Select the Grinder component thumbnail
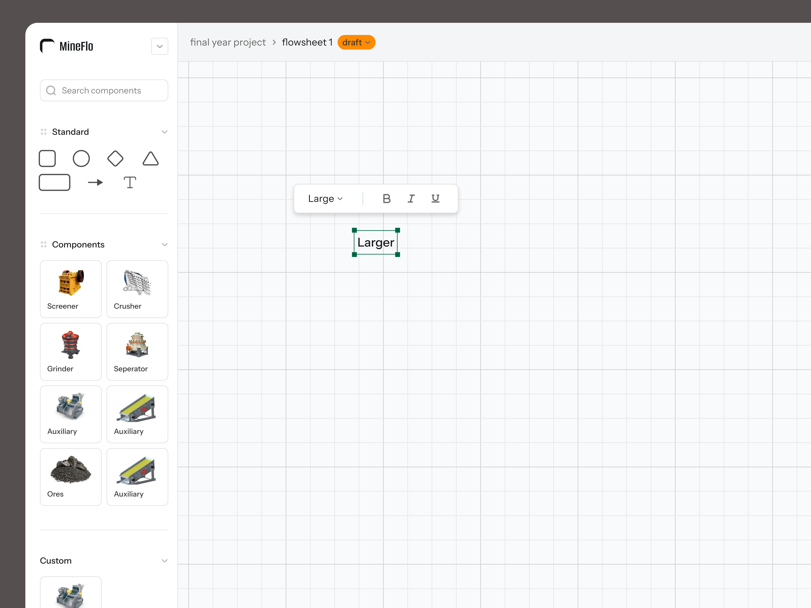The height and width of the screenshot is (608, 811). tap(71, 351)
